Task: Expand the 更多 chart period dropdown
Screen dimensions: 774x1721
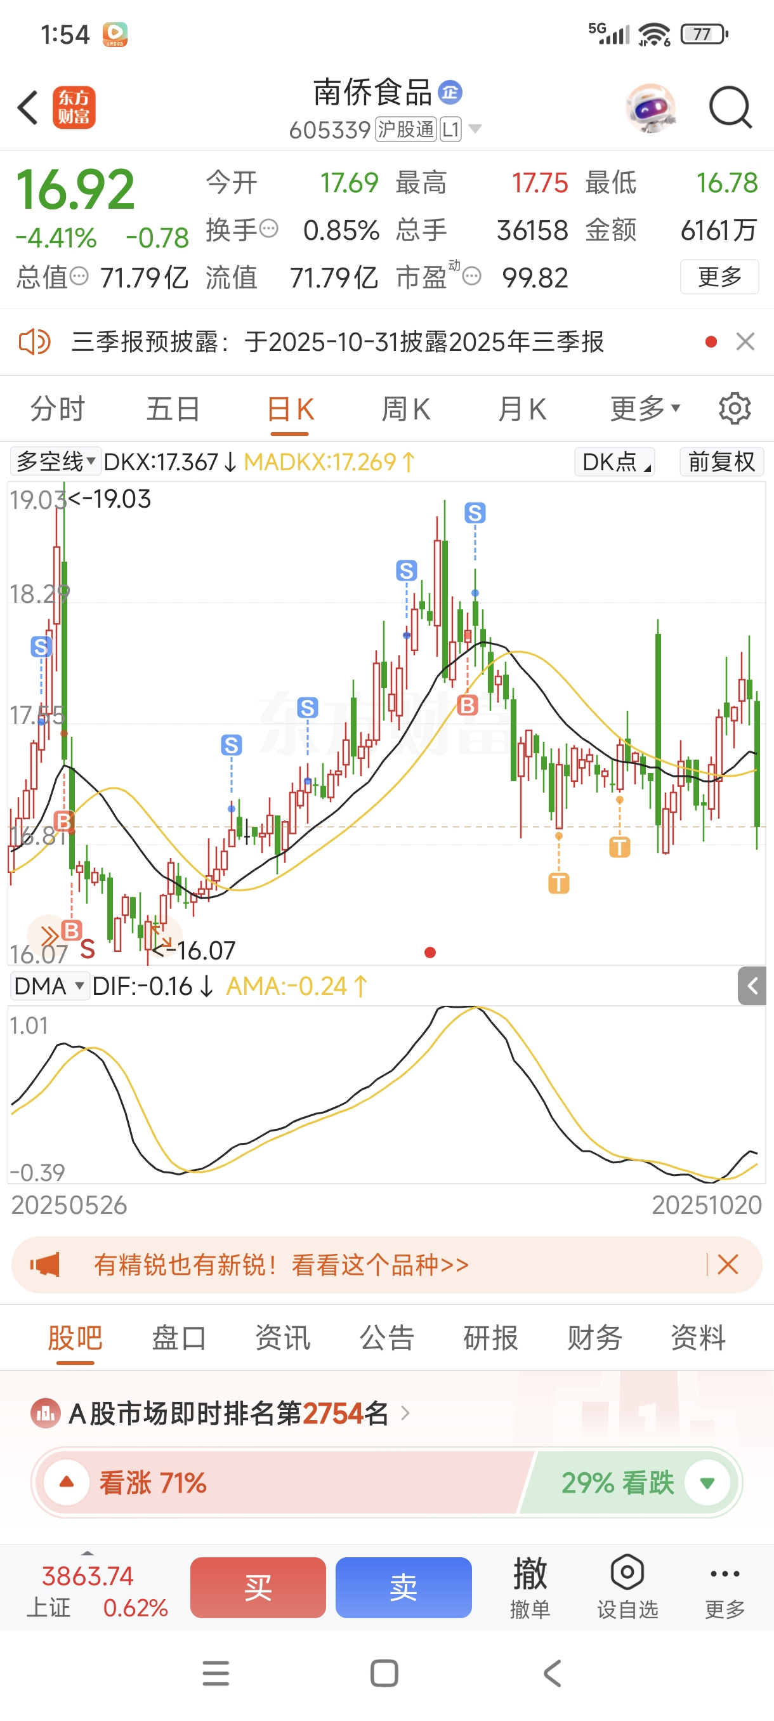Action: tap(645, 409)
